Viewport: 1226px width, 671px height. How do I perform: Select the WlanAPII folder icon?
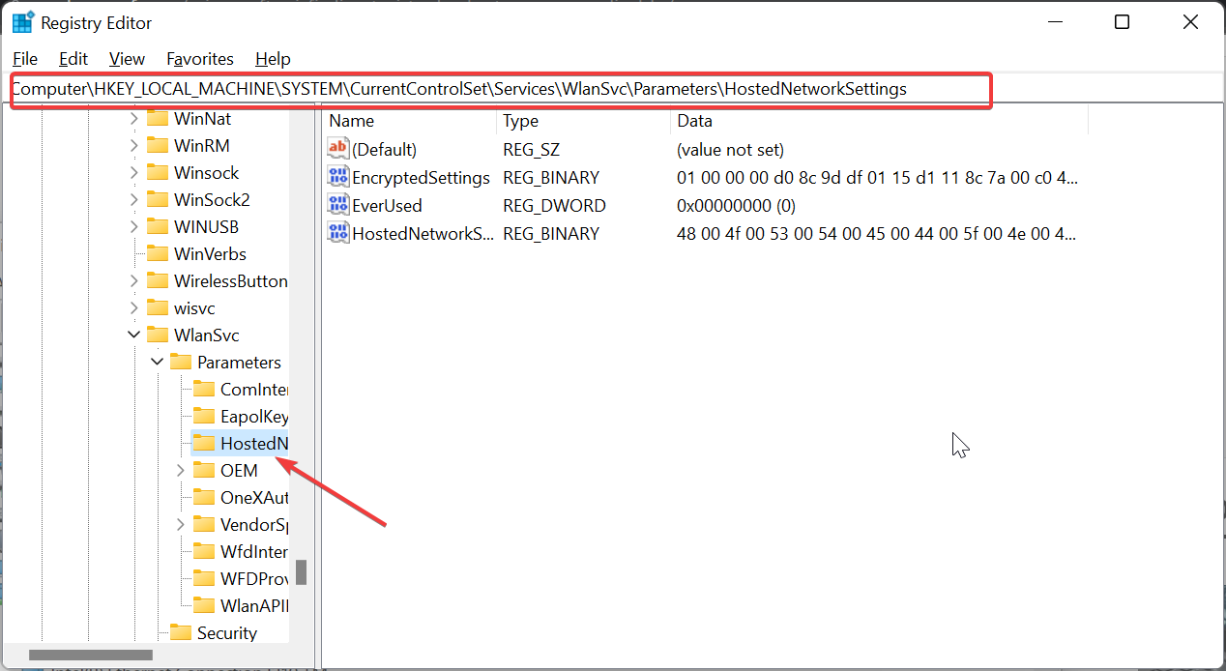[x=204, y=606]
